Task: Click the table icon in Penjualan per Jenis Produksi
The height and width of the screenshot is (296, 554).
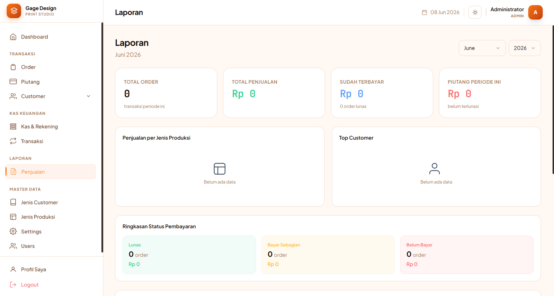Action: [x=220, y=169]
